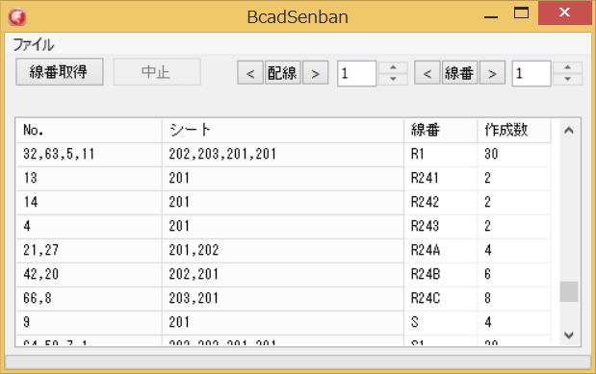Click the table vertical scrollbar thumb
Viewport: 596px width, 374px height.
[x=569, y=291]
